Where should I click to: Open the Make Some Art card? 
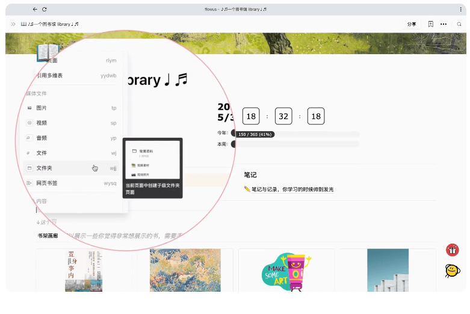pyautogui.click(x=286, y=270)
